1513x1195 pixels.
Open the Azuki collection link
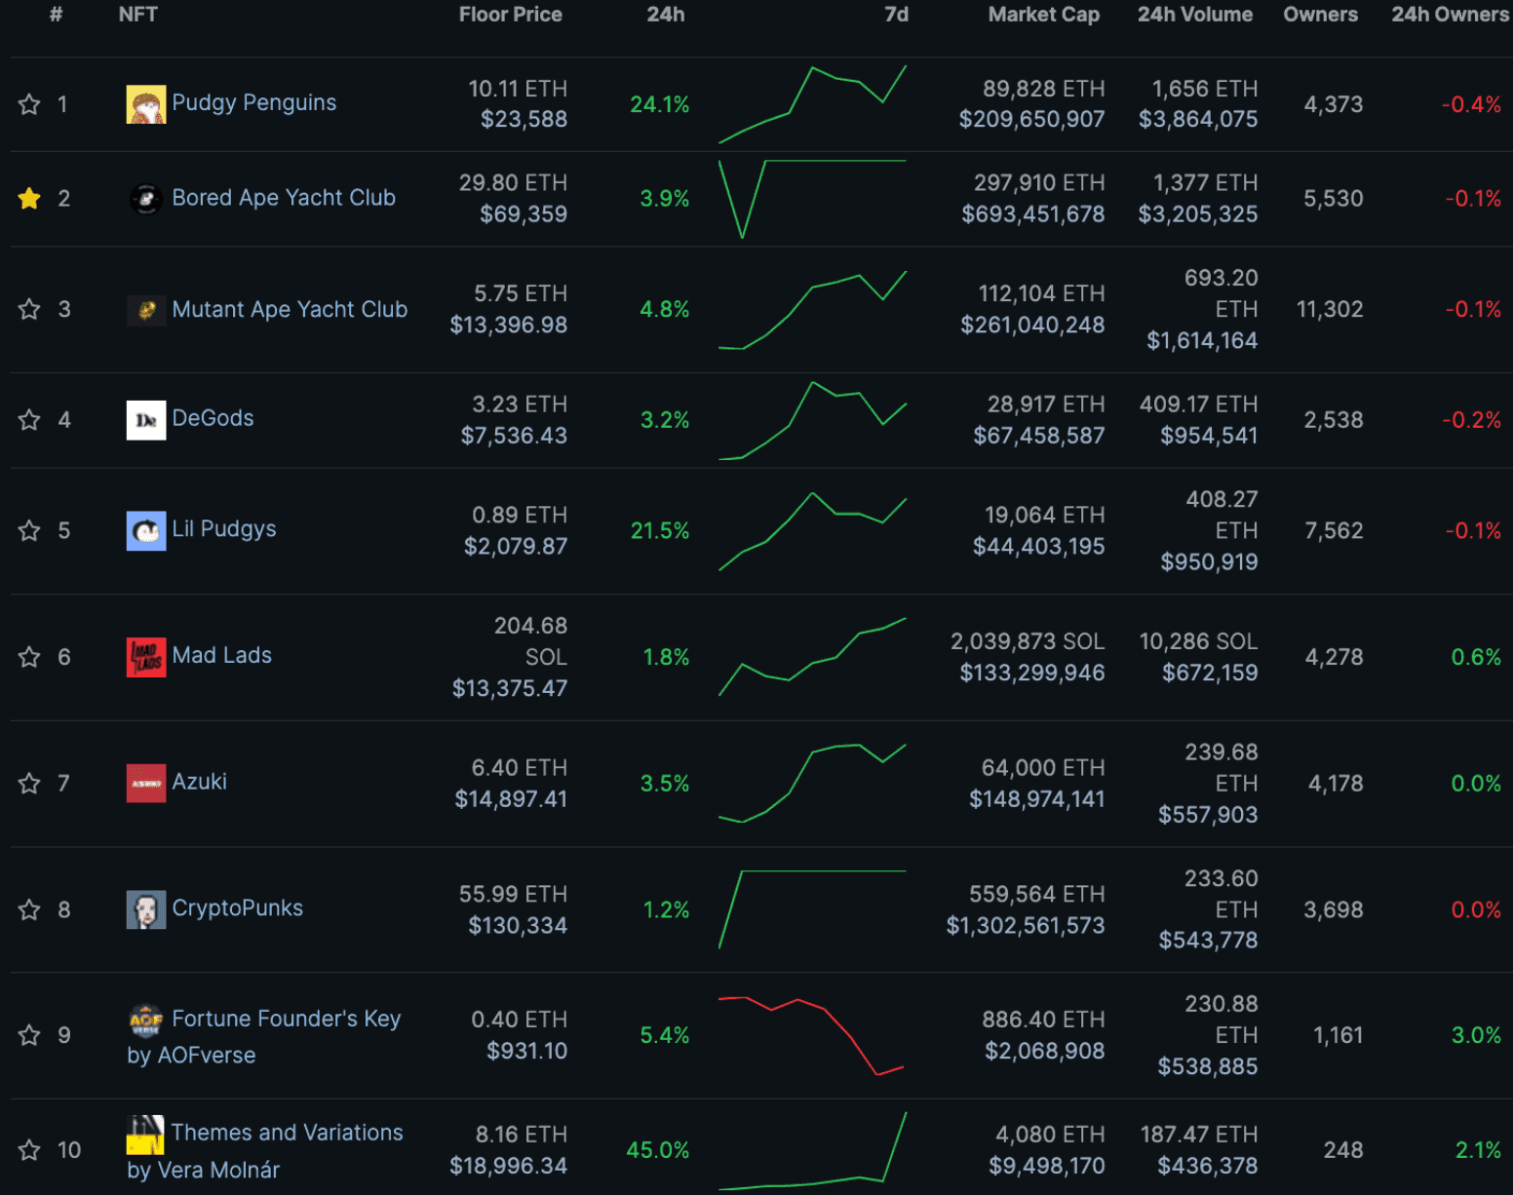tap(199, 782)
